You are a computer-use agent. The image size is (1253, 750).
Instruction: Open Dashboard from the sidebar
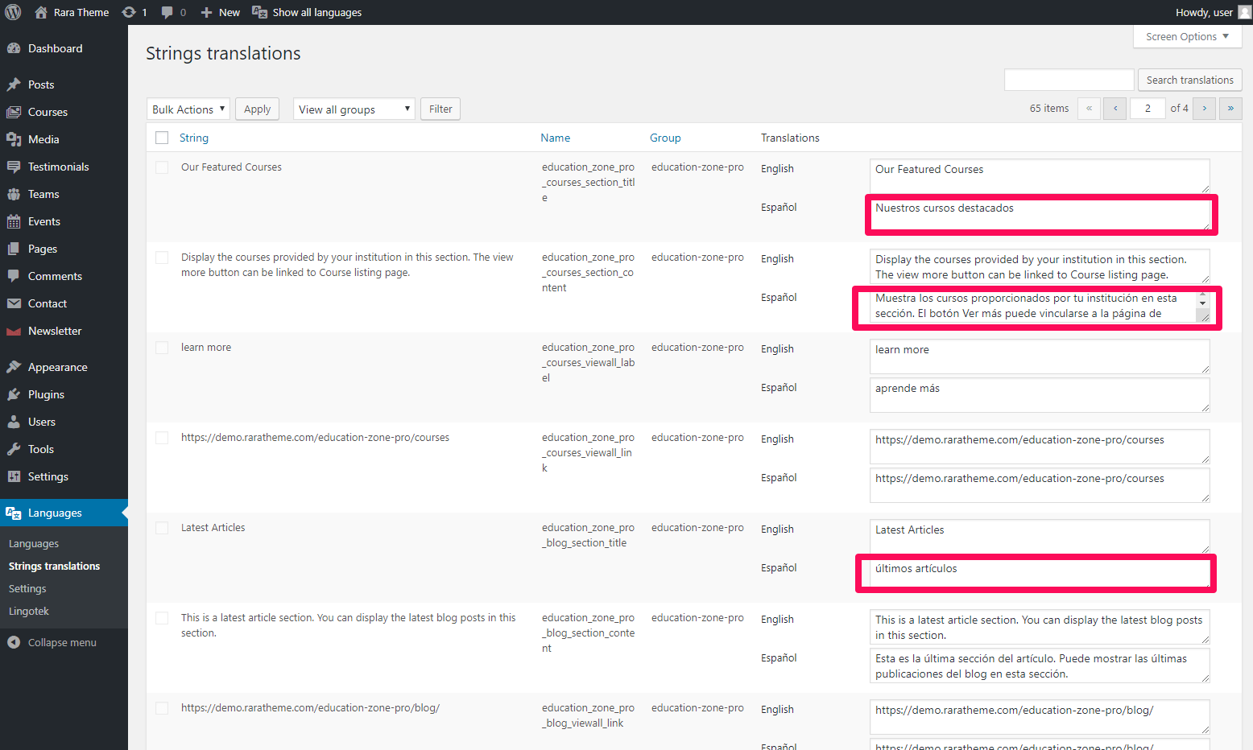coord(55,48)
